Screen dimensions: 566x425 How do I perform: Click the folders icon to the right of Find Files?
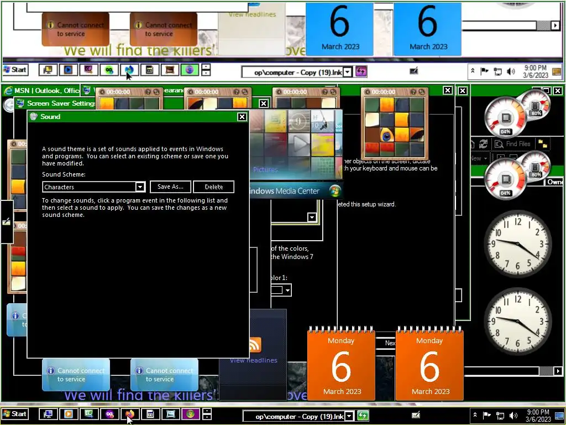(543, 144)
